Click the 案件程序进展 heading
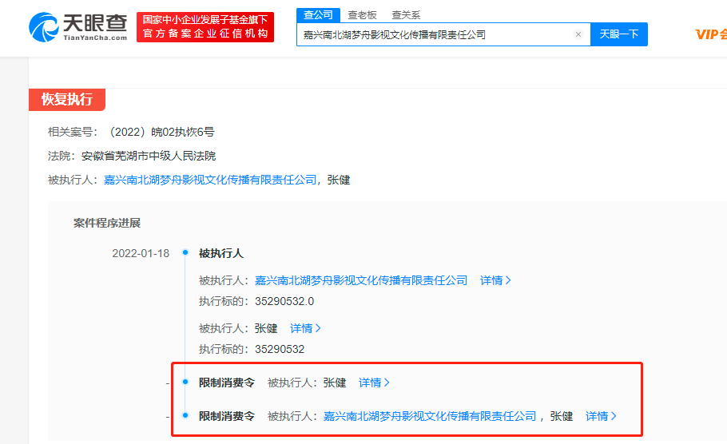The width and height of the screenshot is (727, 444). tap(106, 223)
